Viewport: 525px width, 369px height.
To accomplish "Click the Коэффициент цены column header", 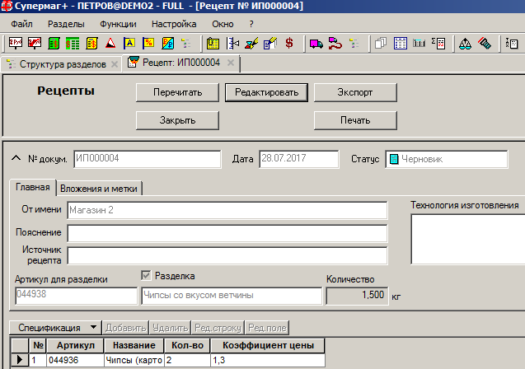I will (x=268, y=346).
